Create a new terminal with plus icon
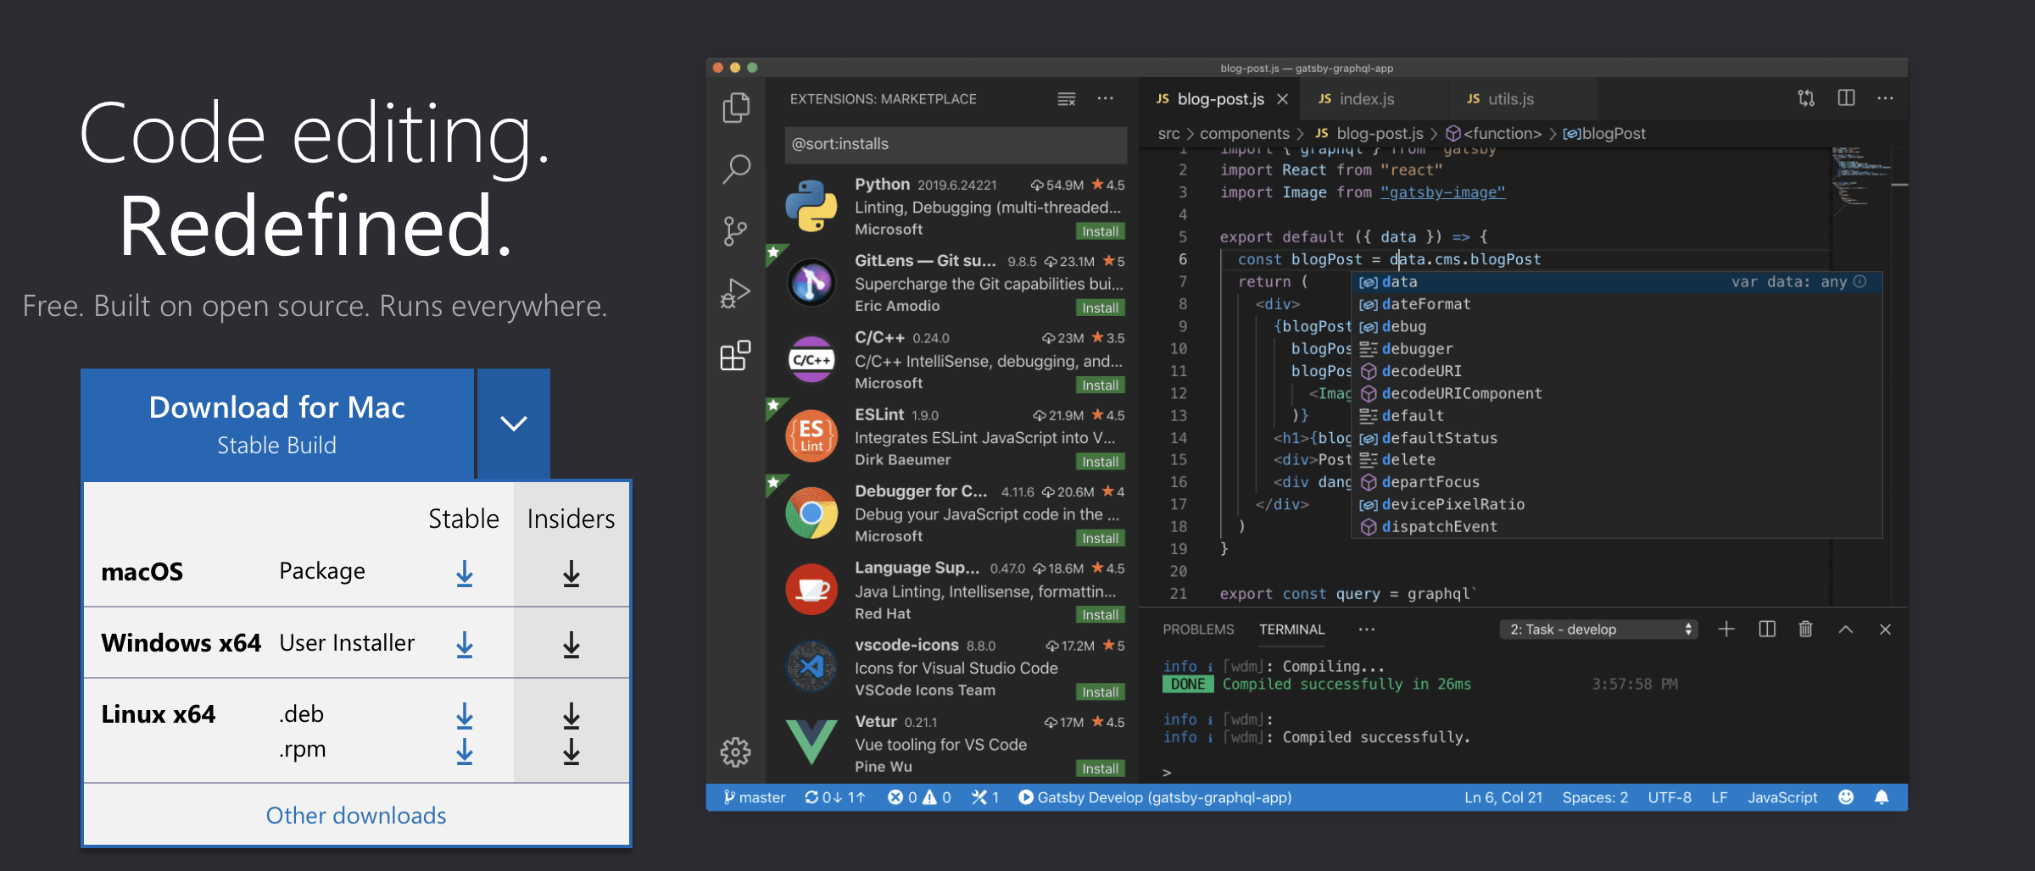The height and width of the screenshot is (871, 2035). pos(1726,629)
